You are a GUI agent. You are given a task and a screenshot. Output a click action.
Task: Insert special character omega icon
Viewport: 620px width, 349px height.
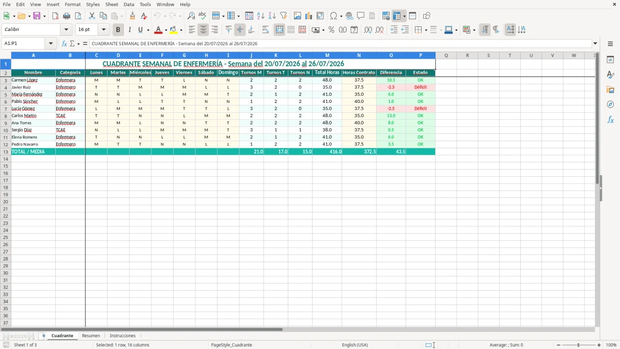point(334,16)
